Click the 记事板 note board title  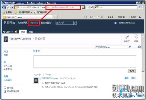pos(36,51)
